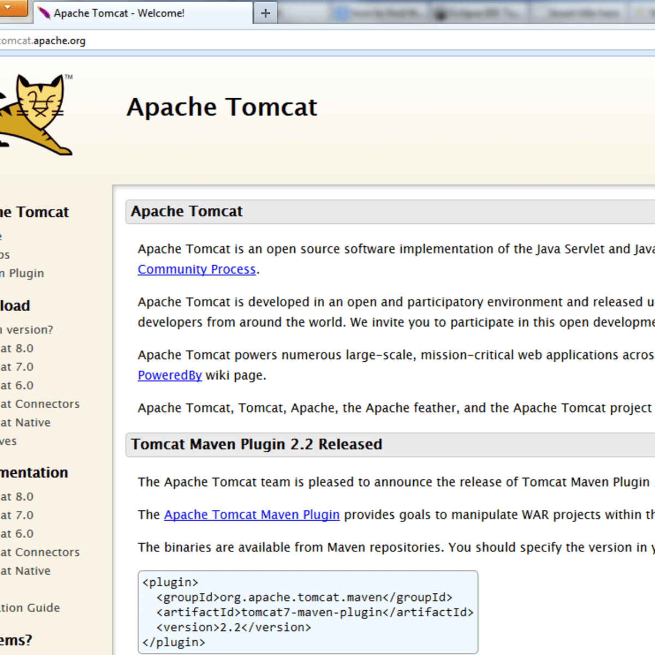Screen dimensions: 655x655
Task: Select the 'Apache Tomcat - Welcome!' tab
Action: 143,13
